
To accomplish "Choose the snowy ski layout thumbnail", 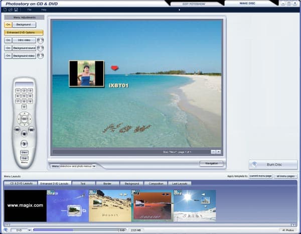I will click(x=195, y=206).
